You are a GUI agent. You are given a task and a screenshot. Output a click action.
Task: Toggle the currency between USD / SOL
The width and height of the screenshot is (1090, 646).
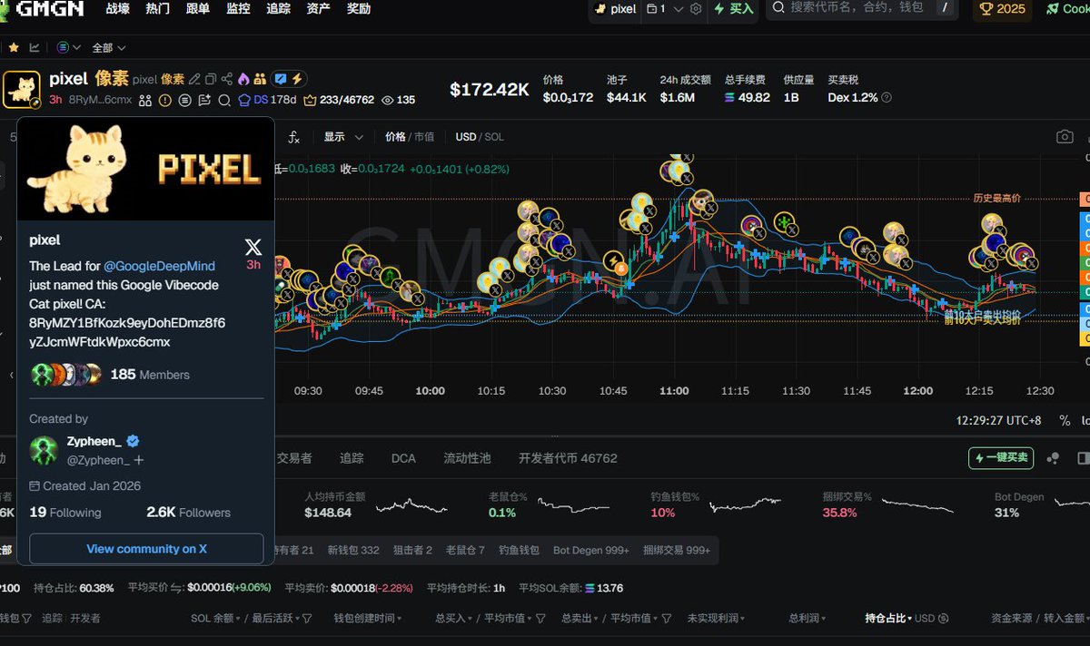[x=480, y=137]
